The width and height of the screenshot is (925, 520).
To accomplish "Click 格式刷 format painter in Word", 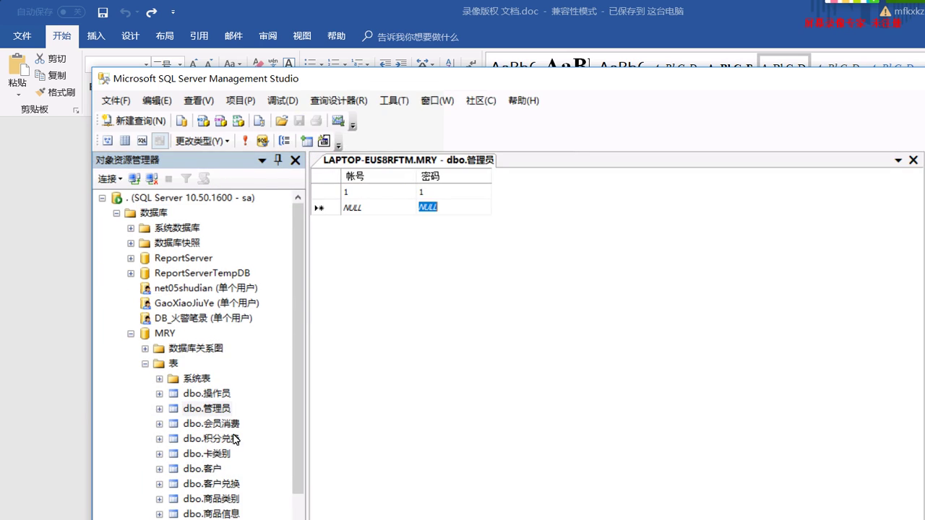I will [55, 92].
